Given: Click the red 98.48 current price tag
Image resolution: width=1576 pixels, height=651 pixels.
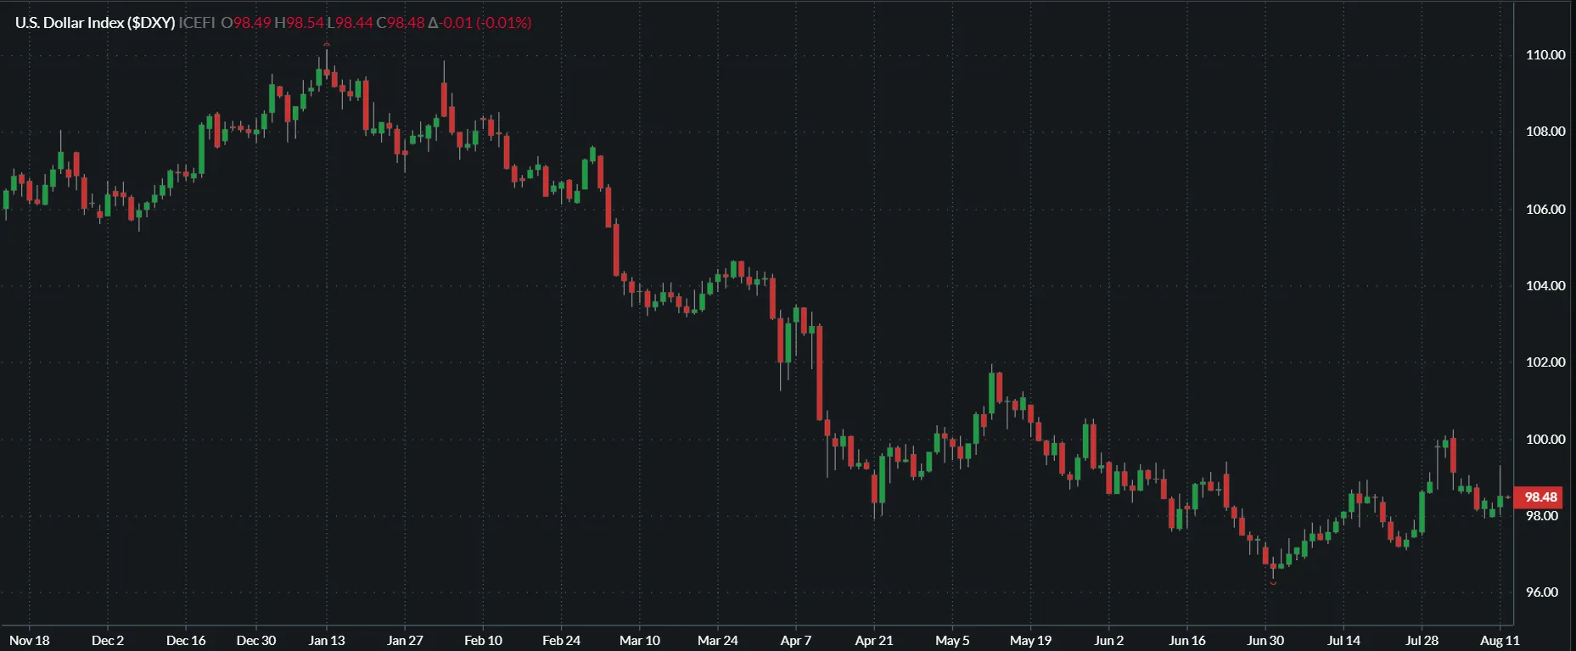Looking at the screenshot, I should pyautogui.click(x=1540, y=497).
